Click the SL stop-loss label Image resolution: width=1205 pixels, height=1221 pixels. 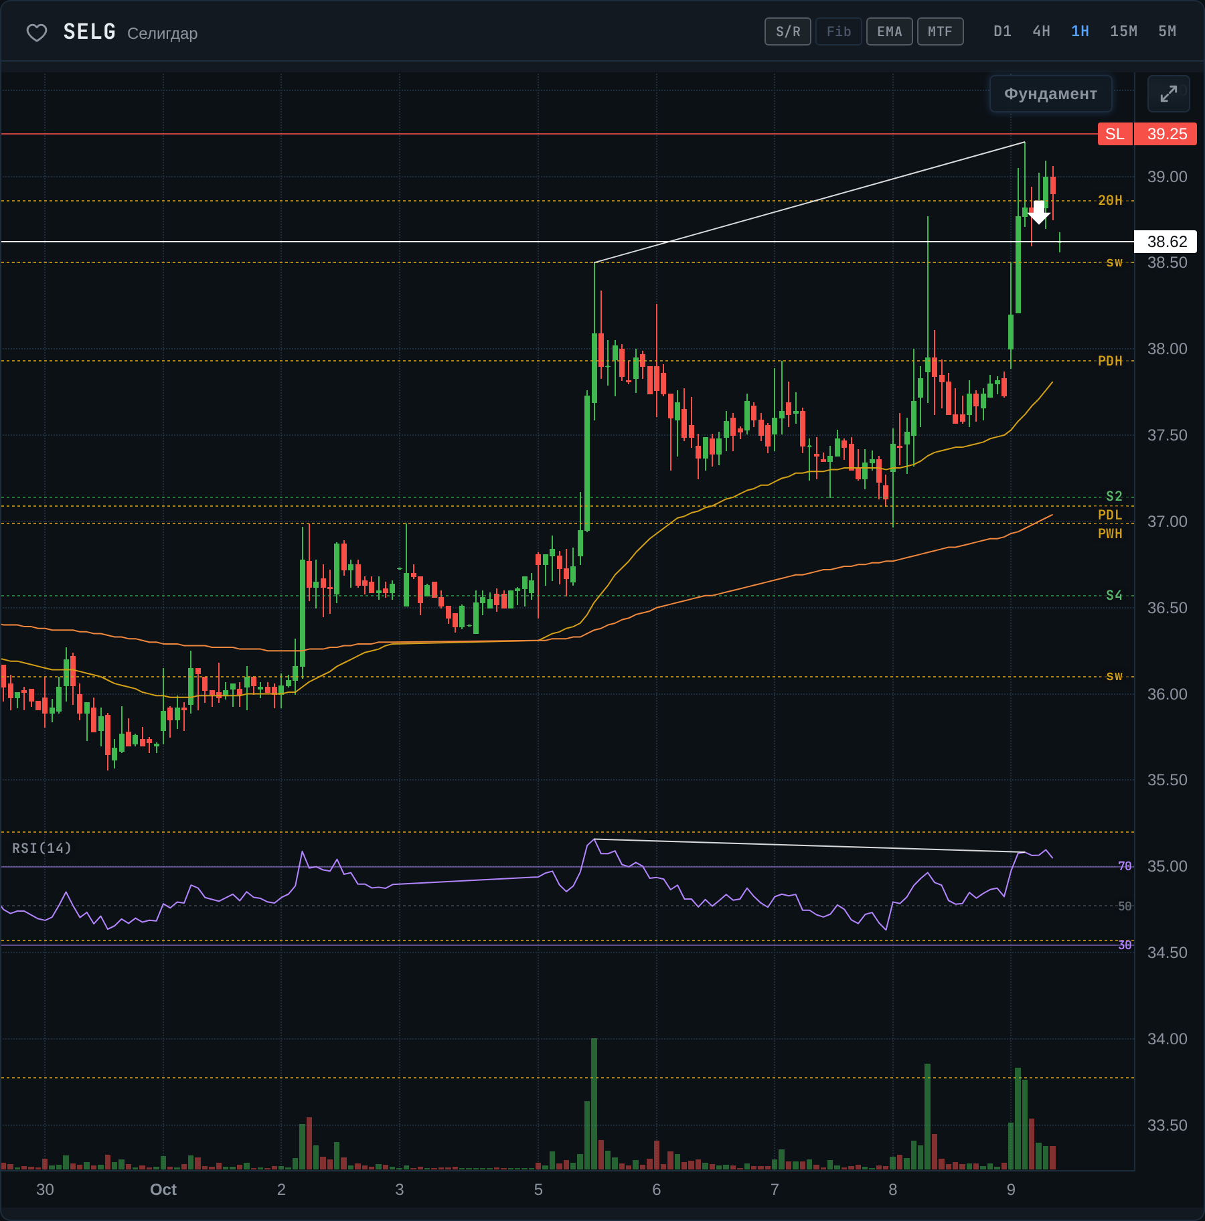[1115, 134]
